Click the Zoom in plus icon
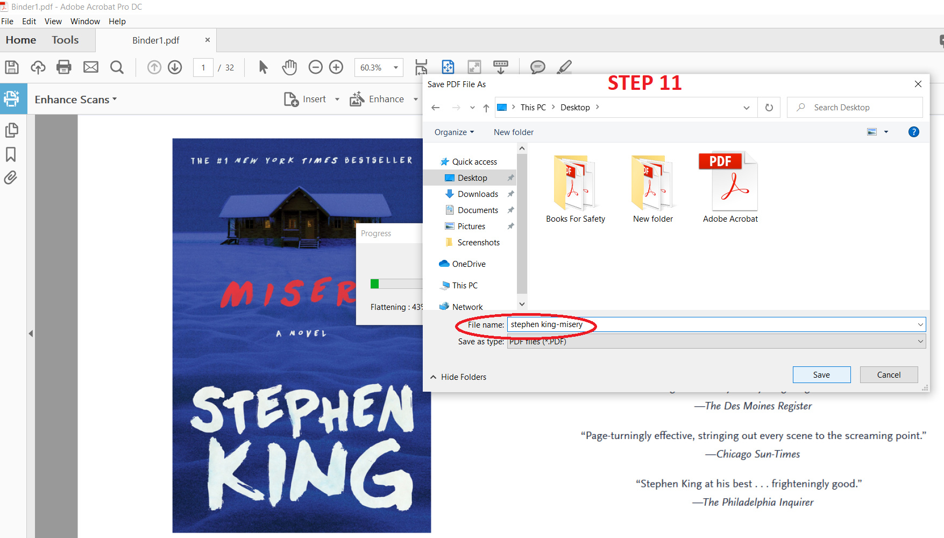The height and width of the screenshot is (538, 944). pos(336,67)
